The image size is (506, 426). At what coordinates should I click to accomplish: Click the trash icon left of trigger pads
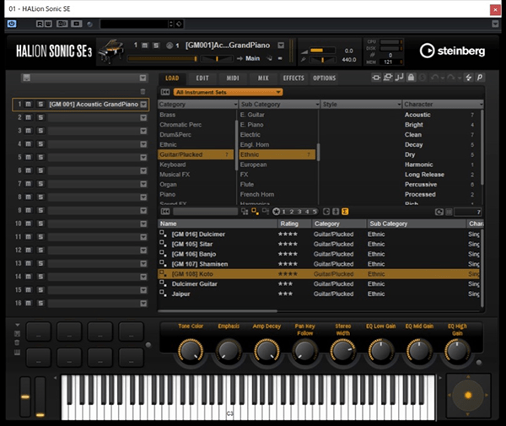18,342
